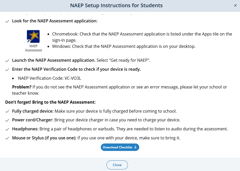Click the NAEP Setup Instructions for Students title
Image resolution: width=240 pixels, height=171 pixels.
(117, 5)
